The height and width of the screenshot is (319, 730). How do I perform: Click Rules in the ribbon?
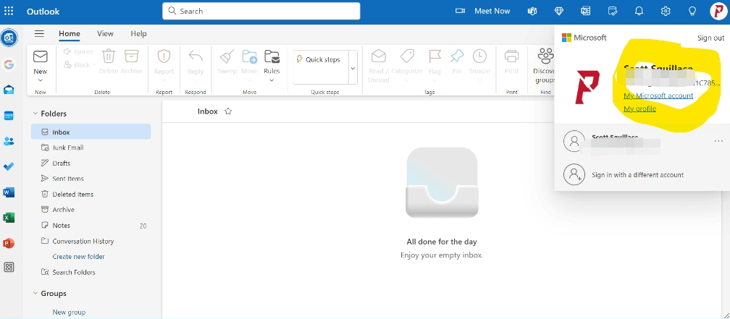coord(272,62)
